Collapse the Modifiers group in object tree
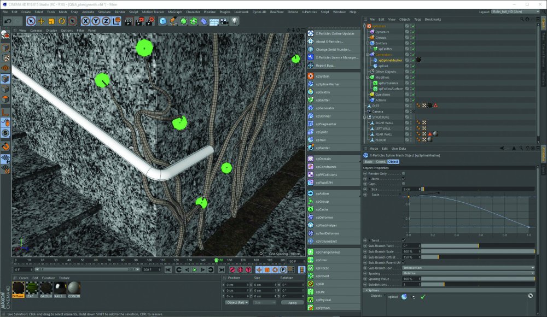Image resolution: width=547 pixels, height=317 pixels. pyautogui.click(x=368, y=78)
